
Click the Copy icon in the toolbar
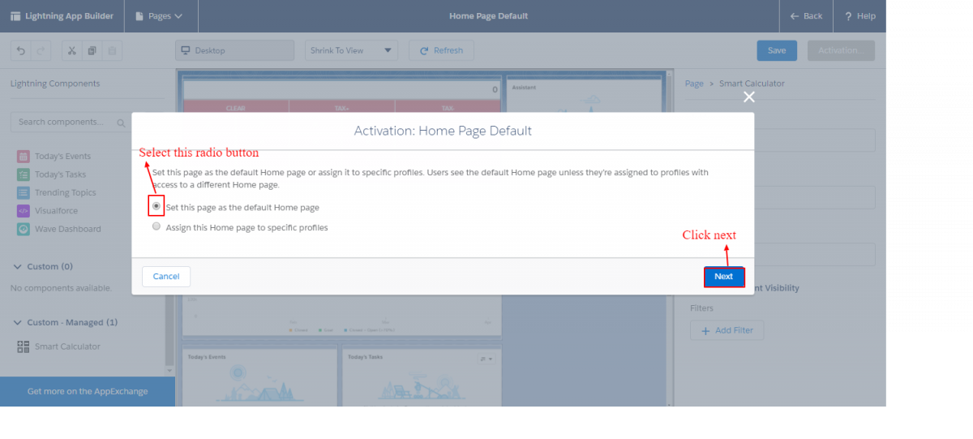92,50
